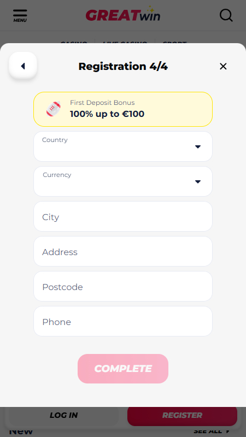
Task: Click the SEE ALL link
Action: pyautogui.click(x=212, y=432)
